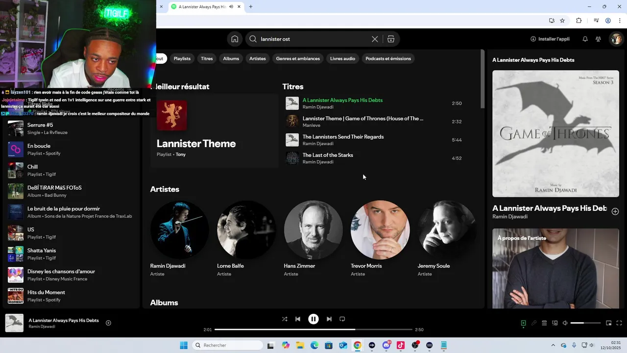Select the Titres filter chip
This screenshot has height=353, width=627.
coord(207,58)
